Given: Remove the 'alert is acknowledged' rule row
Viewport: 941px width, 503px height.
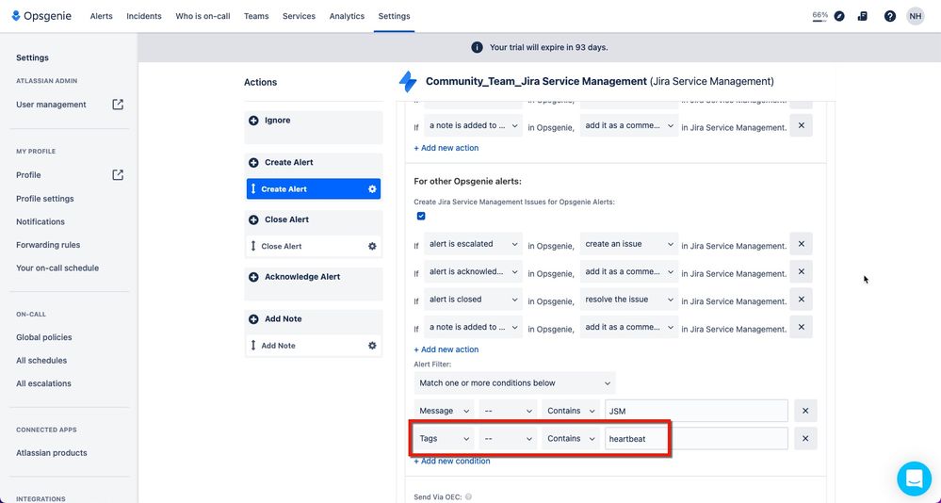Looking at the screenshot, I should (802, 272).
